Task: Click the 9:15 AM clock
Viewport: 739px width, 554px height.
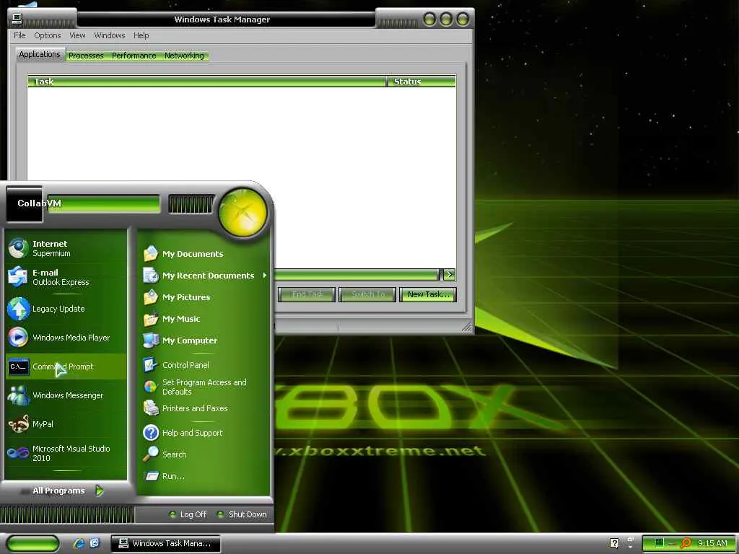Action: click(x=712, y=543)
